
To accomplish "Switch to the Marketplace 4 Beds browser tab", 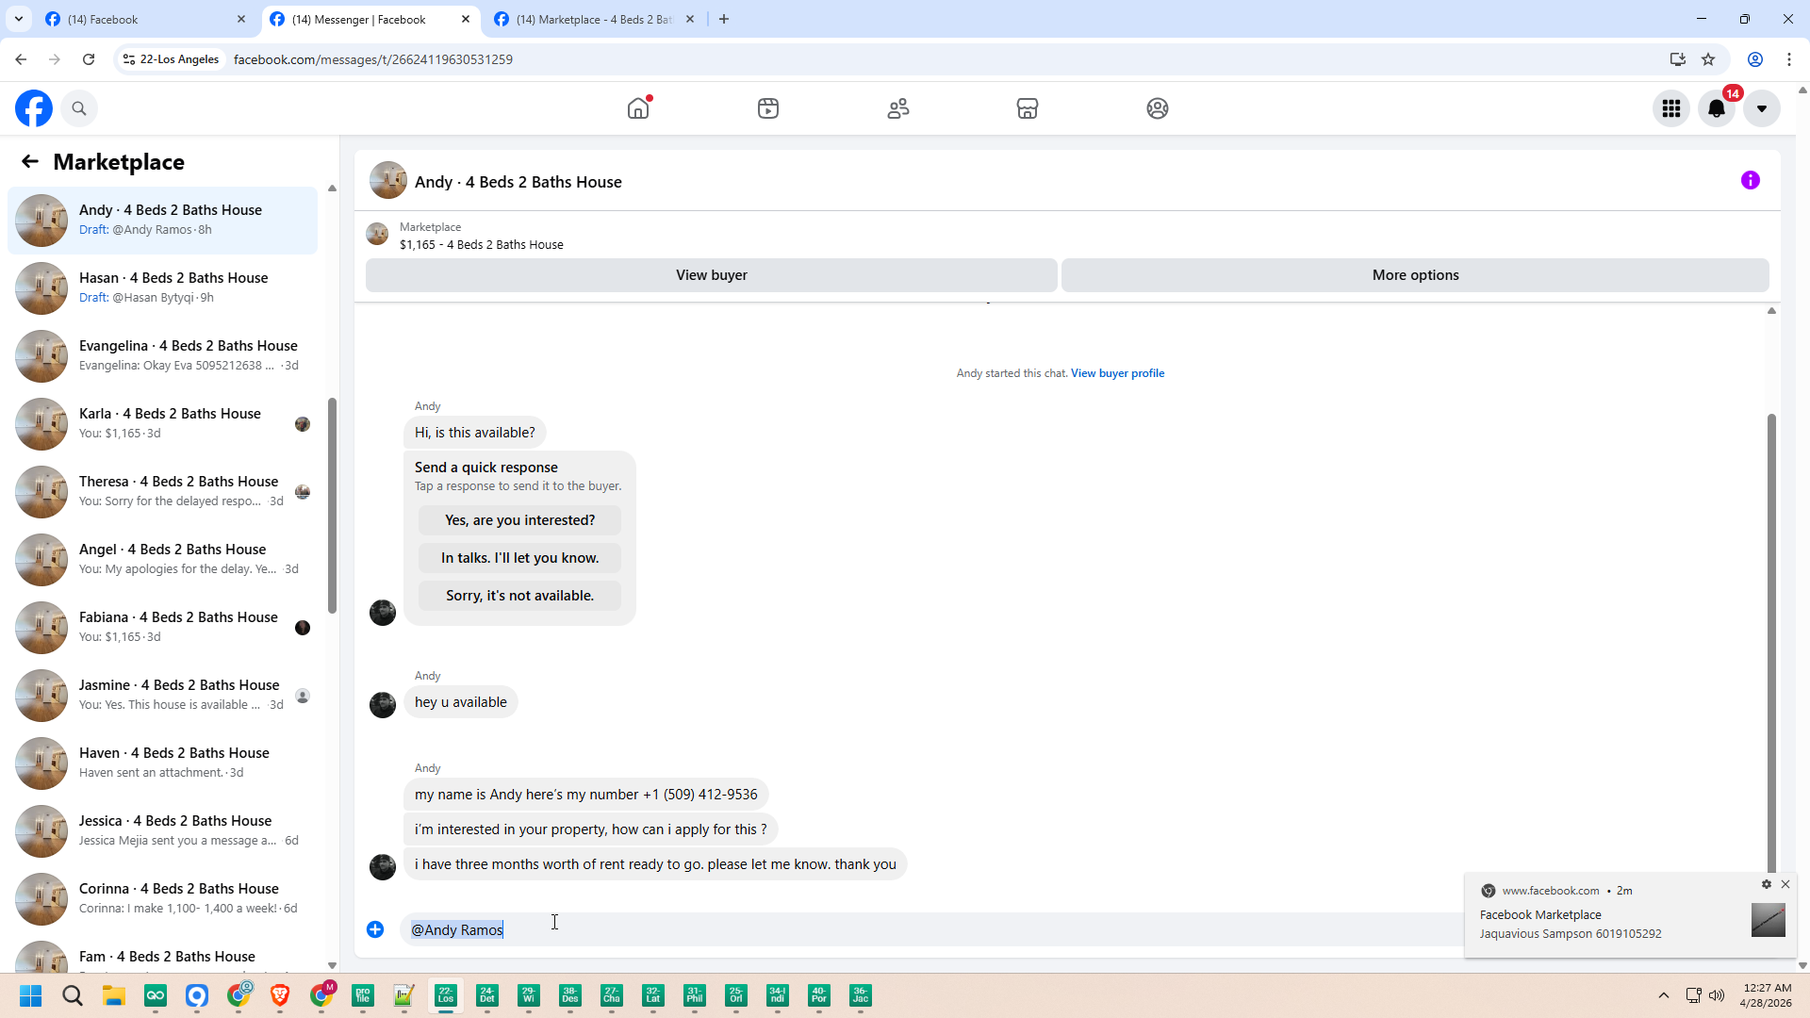I will (595, 19).
